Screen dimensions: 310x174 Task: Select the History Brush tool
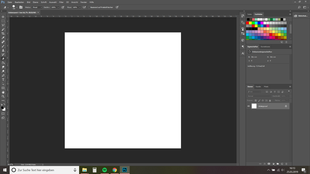point(3,54)
